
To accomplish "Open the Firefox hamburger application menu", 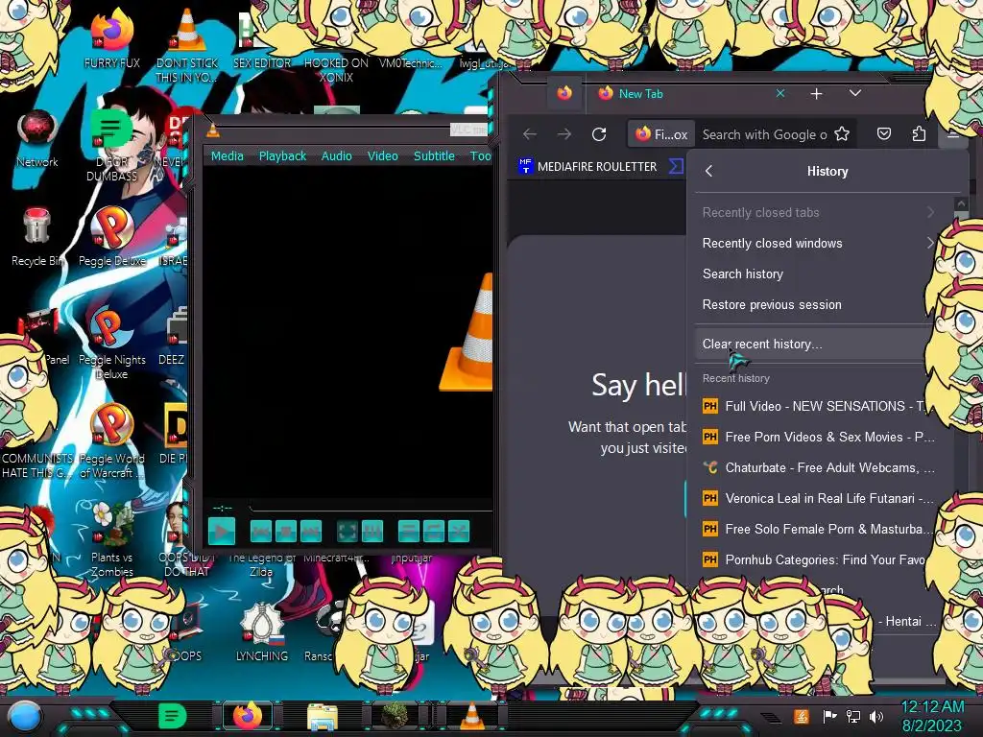I will point(953,134).
